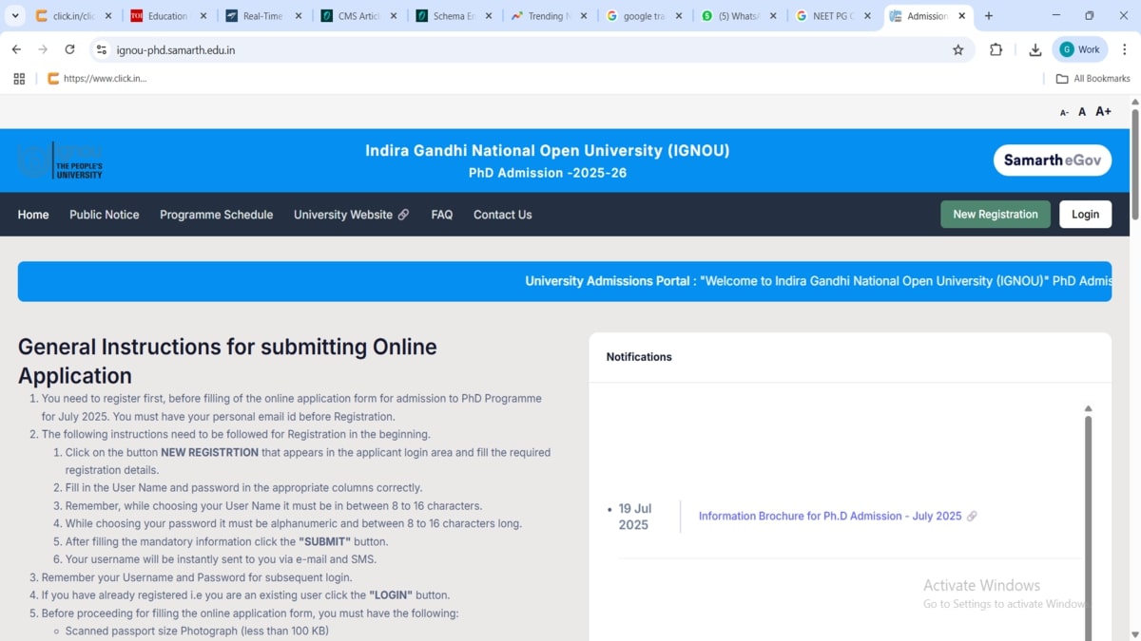Screen dimensions: 1141x641
Task: Reload the current page
Action: [69, 49]
